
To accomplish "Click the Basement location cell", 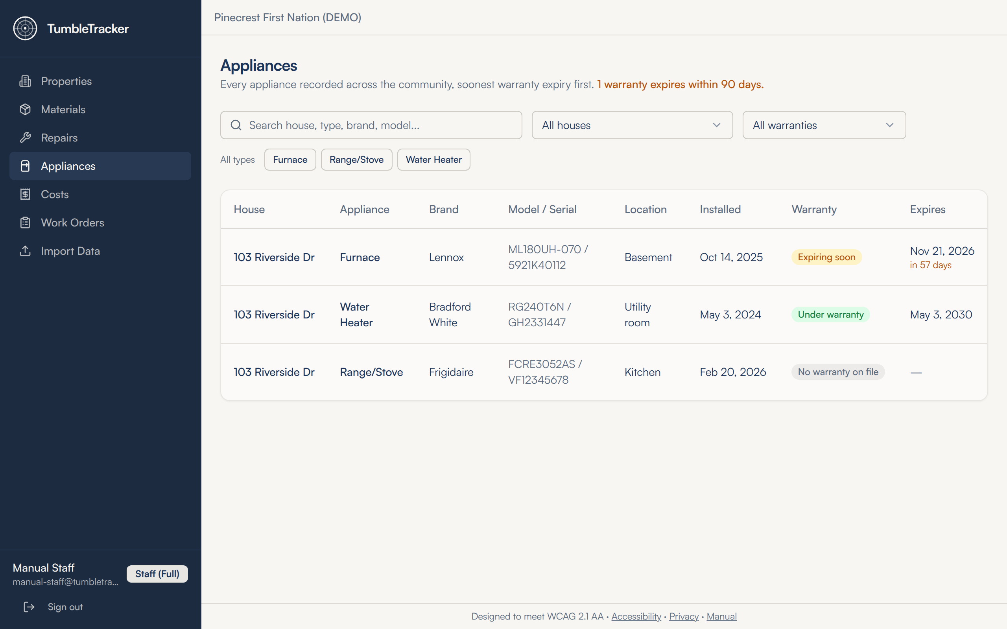I will tap(648, 257).
